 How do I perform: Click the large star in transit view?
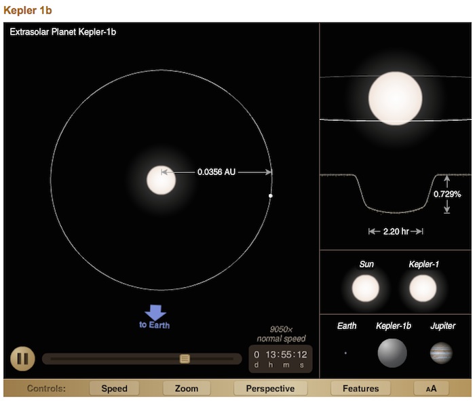(395, 98)
